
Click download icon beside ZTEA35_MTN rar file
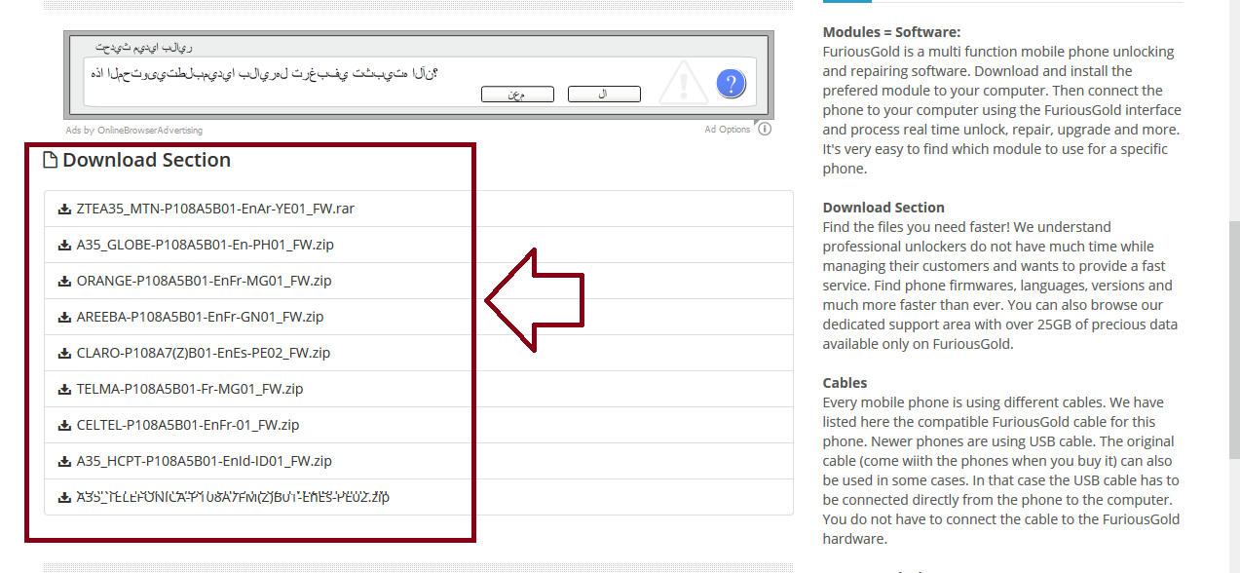(64, 209)
